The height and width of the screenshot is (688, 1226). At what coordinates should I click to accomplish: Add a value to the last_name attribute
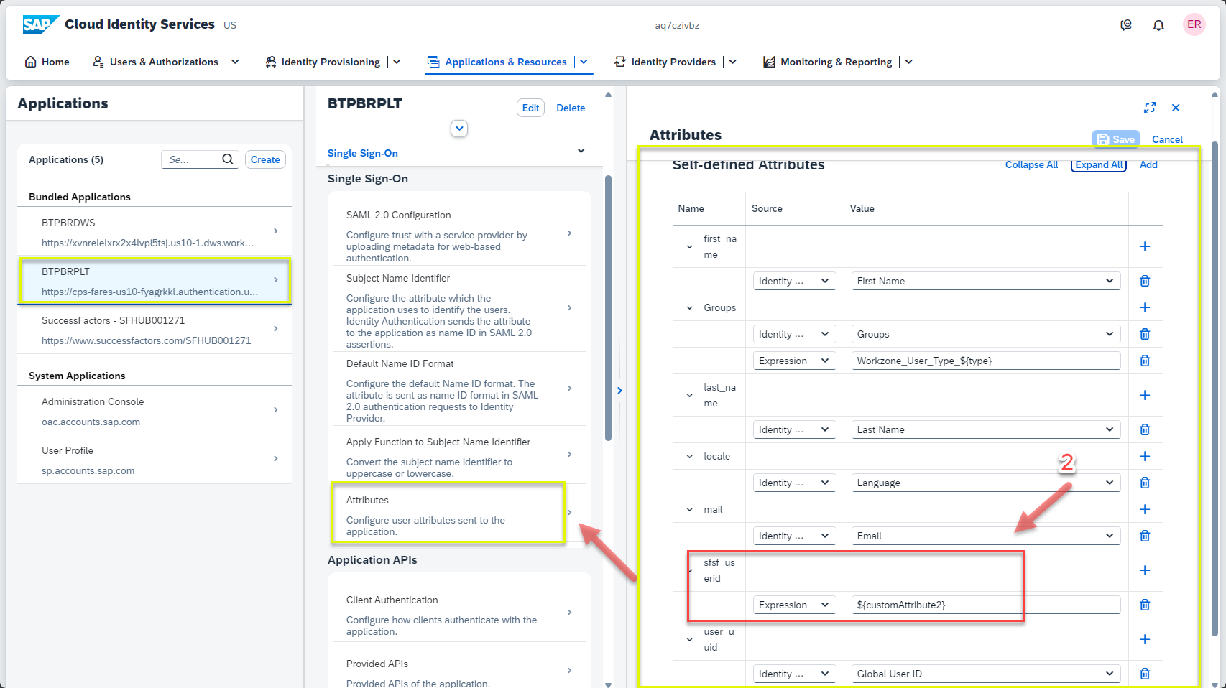point(1145,395)
